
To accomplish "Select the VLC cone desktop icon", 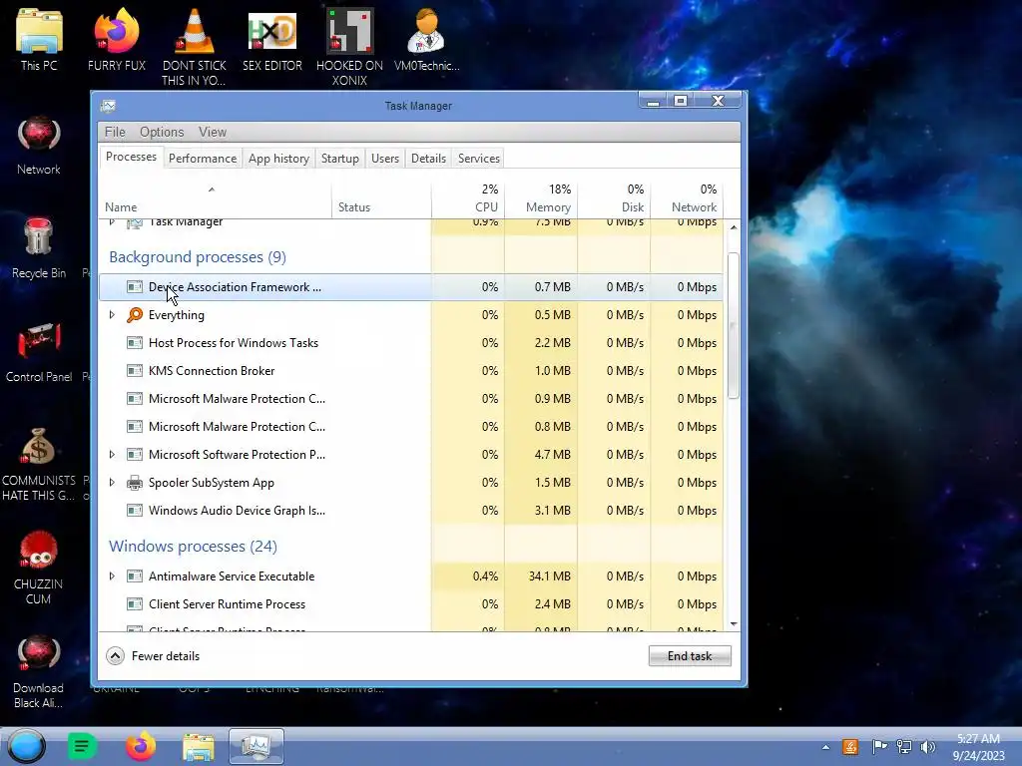I will click(195, 46).
